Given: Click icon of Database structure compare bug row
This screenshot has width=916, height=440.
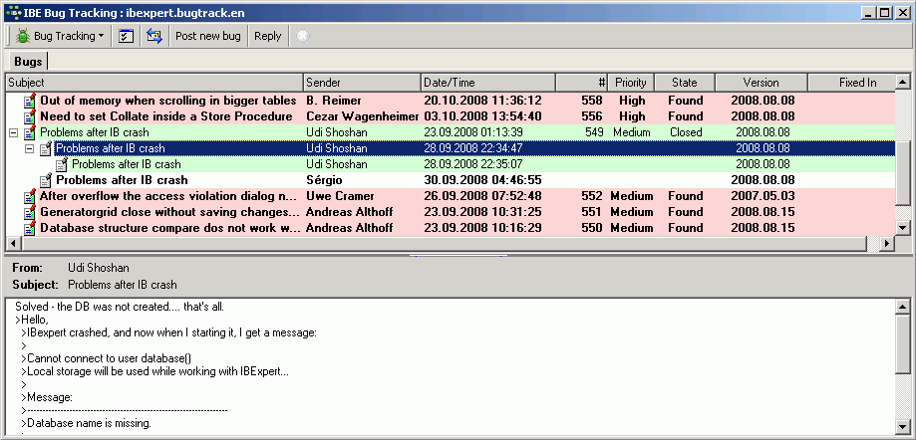Looking at the screenshot, I should 30,228.
